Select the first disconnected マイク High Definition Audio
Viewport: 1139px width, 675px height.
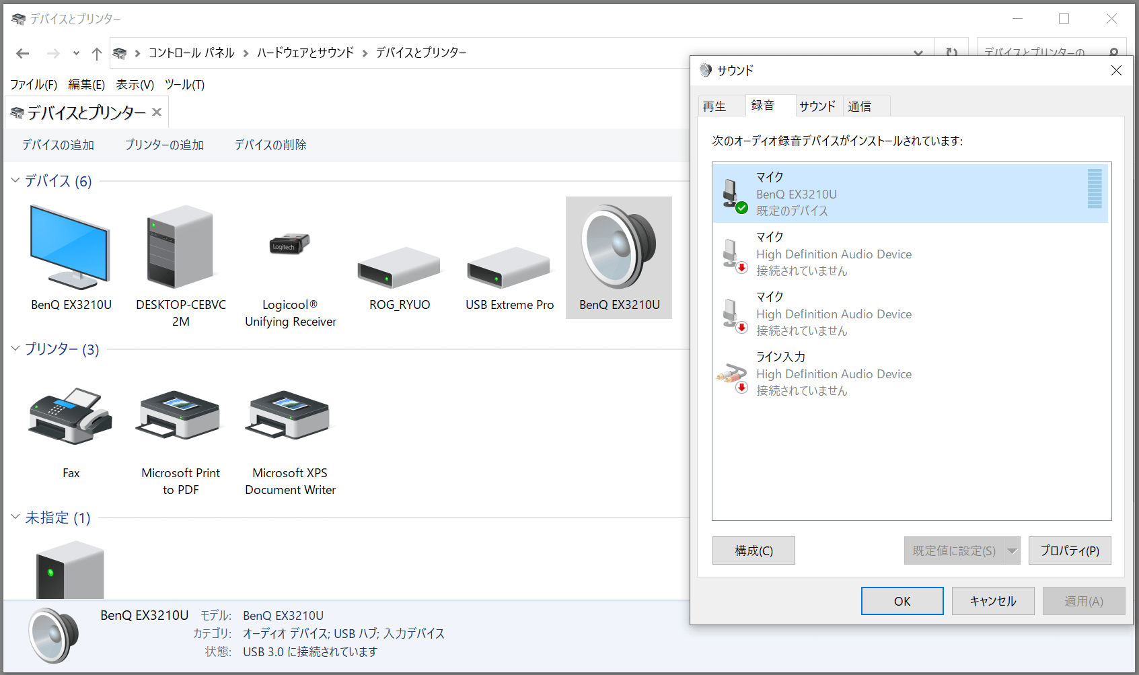[910, 253]
